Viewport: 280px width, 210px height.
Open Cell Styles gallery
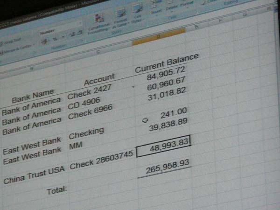[x=138, y=14]
